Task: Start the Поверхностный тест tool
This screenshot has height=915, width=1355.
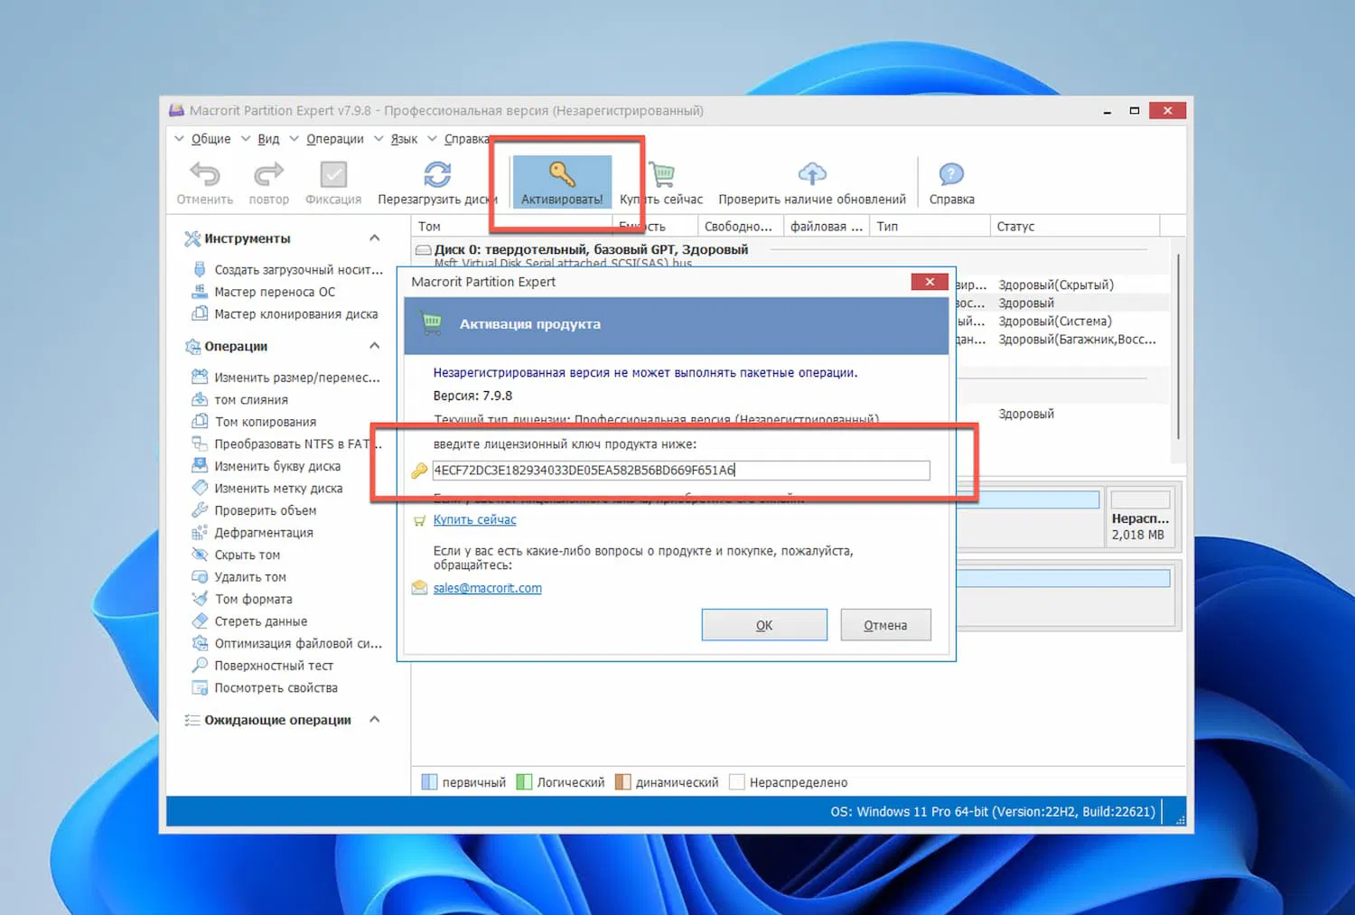Action: [x=272, y=665]
